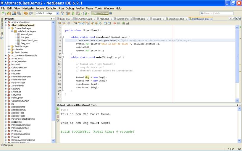Image resolution: width=242 pixels, height=151 pixels.
Task: Maximize editor window button near tabs
Action: click(x=240, y=18)
